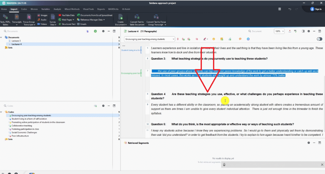Collapse the Codes tree root
Image resolution: width=325 pixels, height=174 pixels.
click(x=3, y=112)
